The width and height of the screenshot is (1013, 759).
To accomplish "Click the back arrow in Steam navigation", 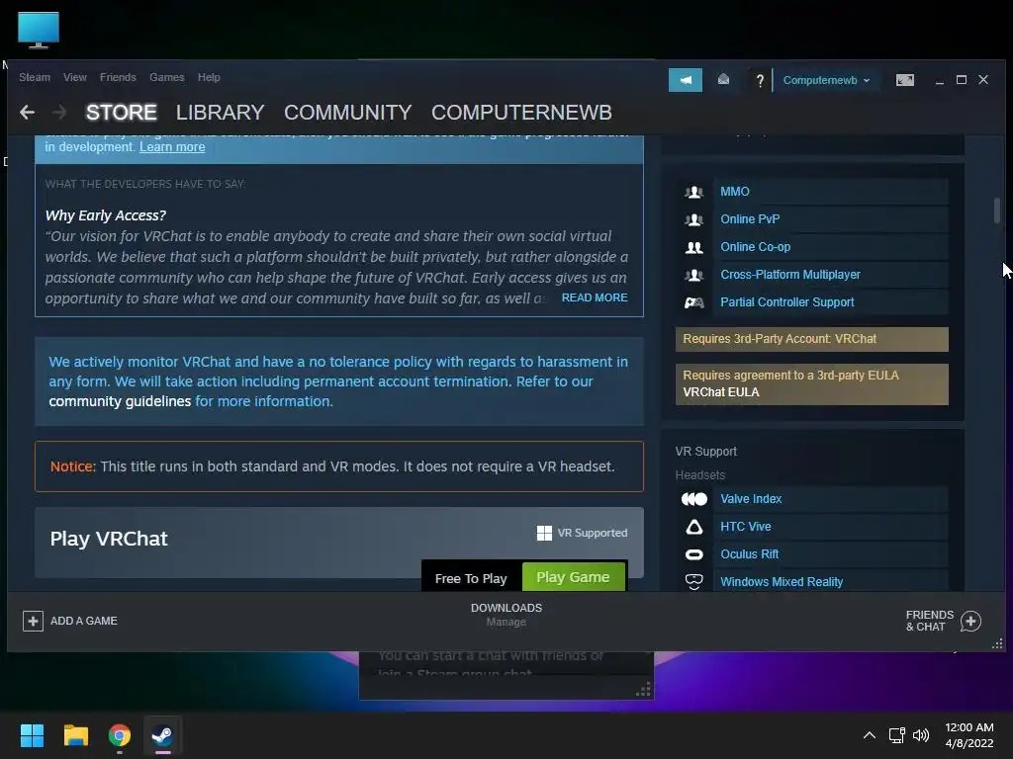I will (x=27, y=113).
